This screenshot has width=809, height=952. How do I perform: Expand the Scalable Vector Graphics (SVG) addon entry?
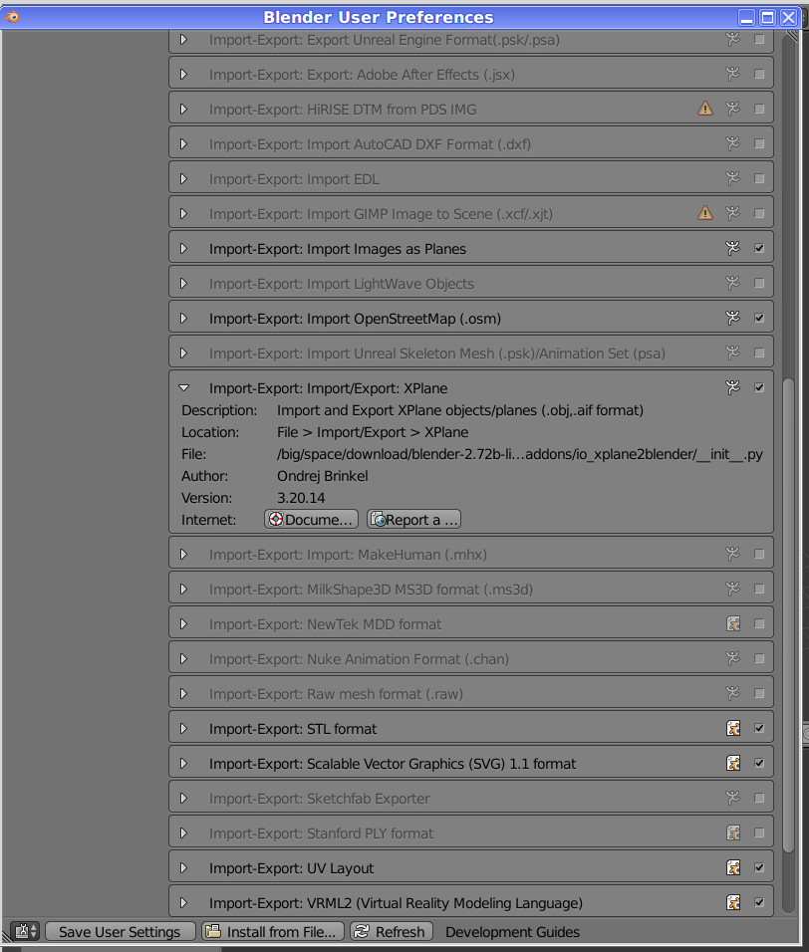coord(183,764)
